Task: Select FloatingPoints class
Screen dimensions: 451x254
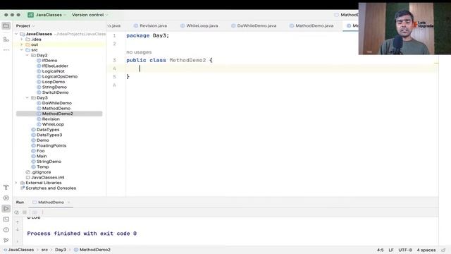Action: (51, 146)
